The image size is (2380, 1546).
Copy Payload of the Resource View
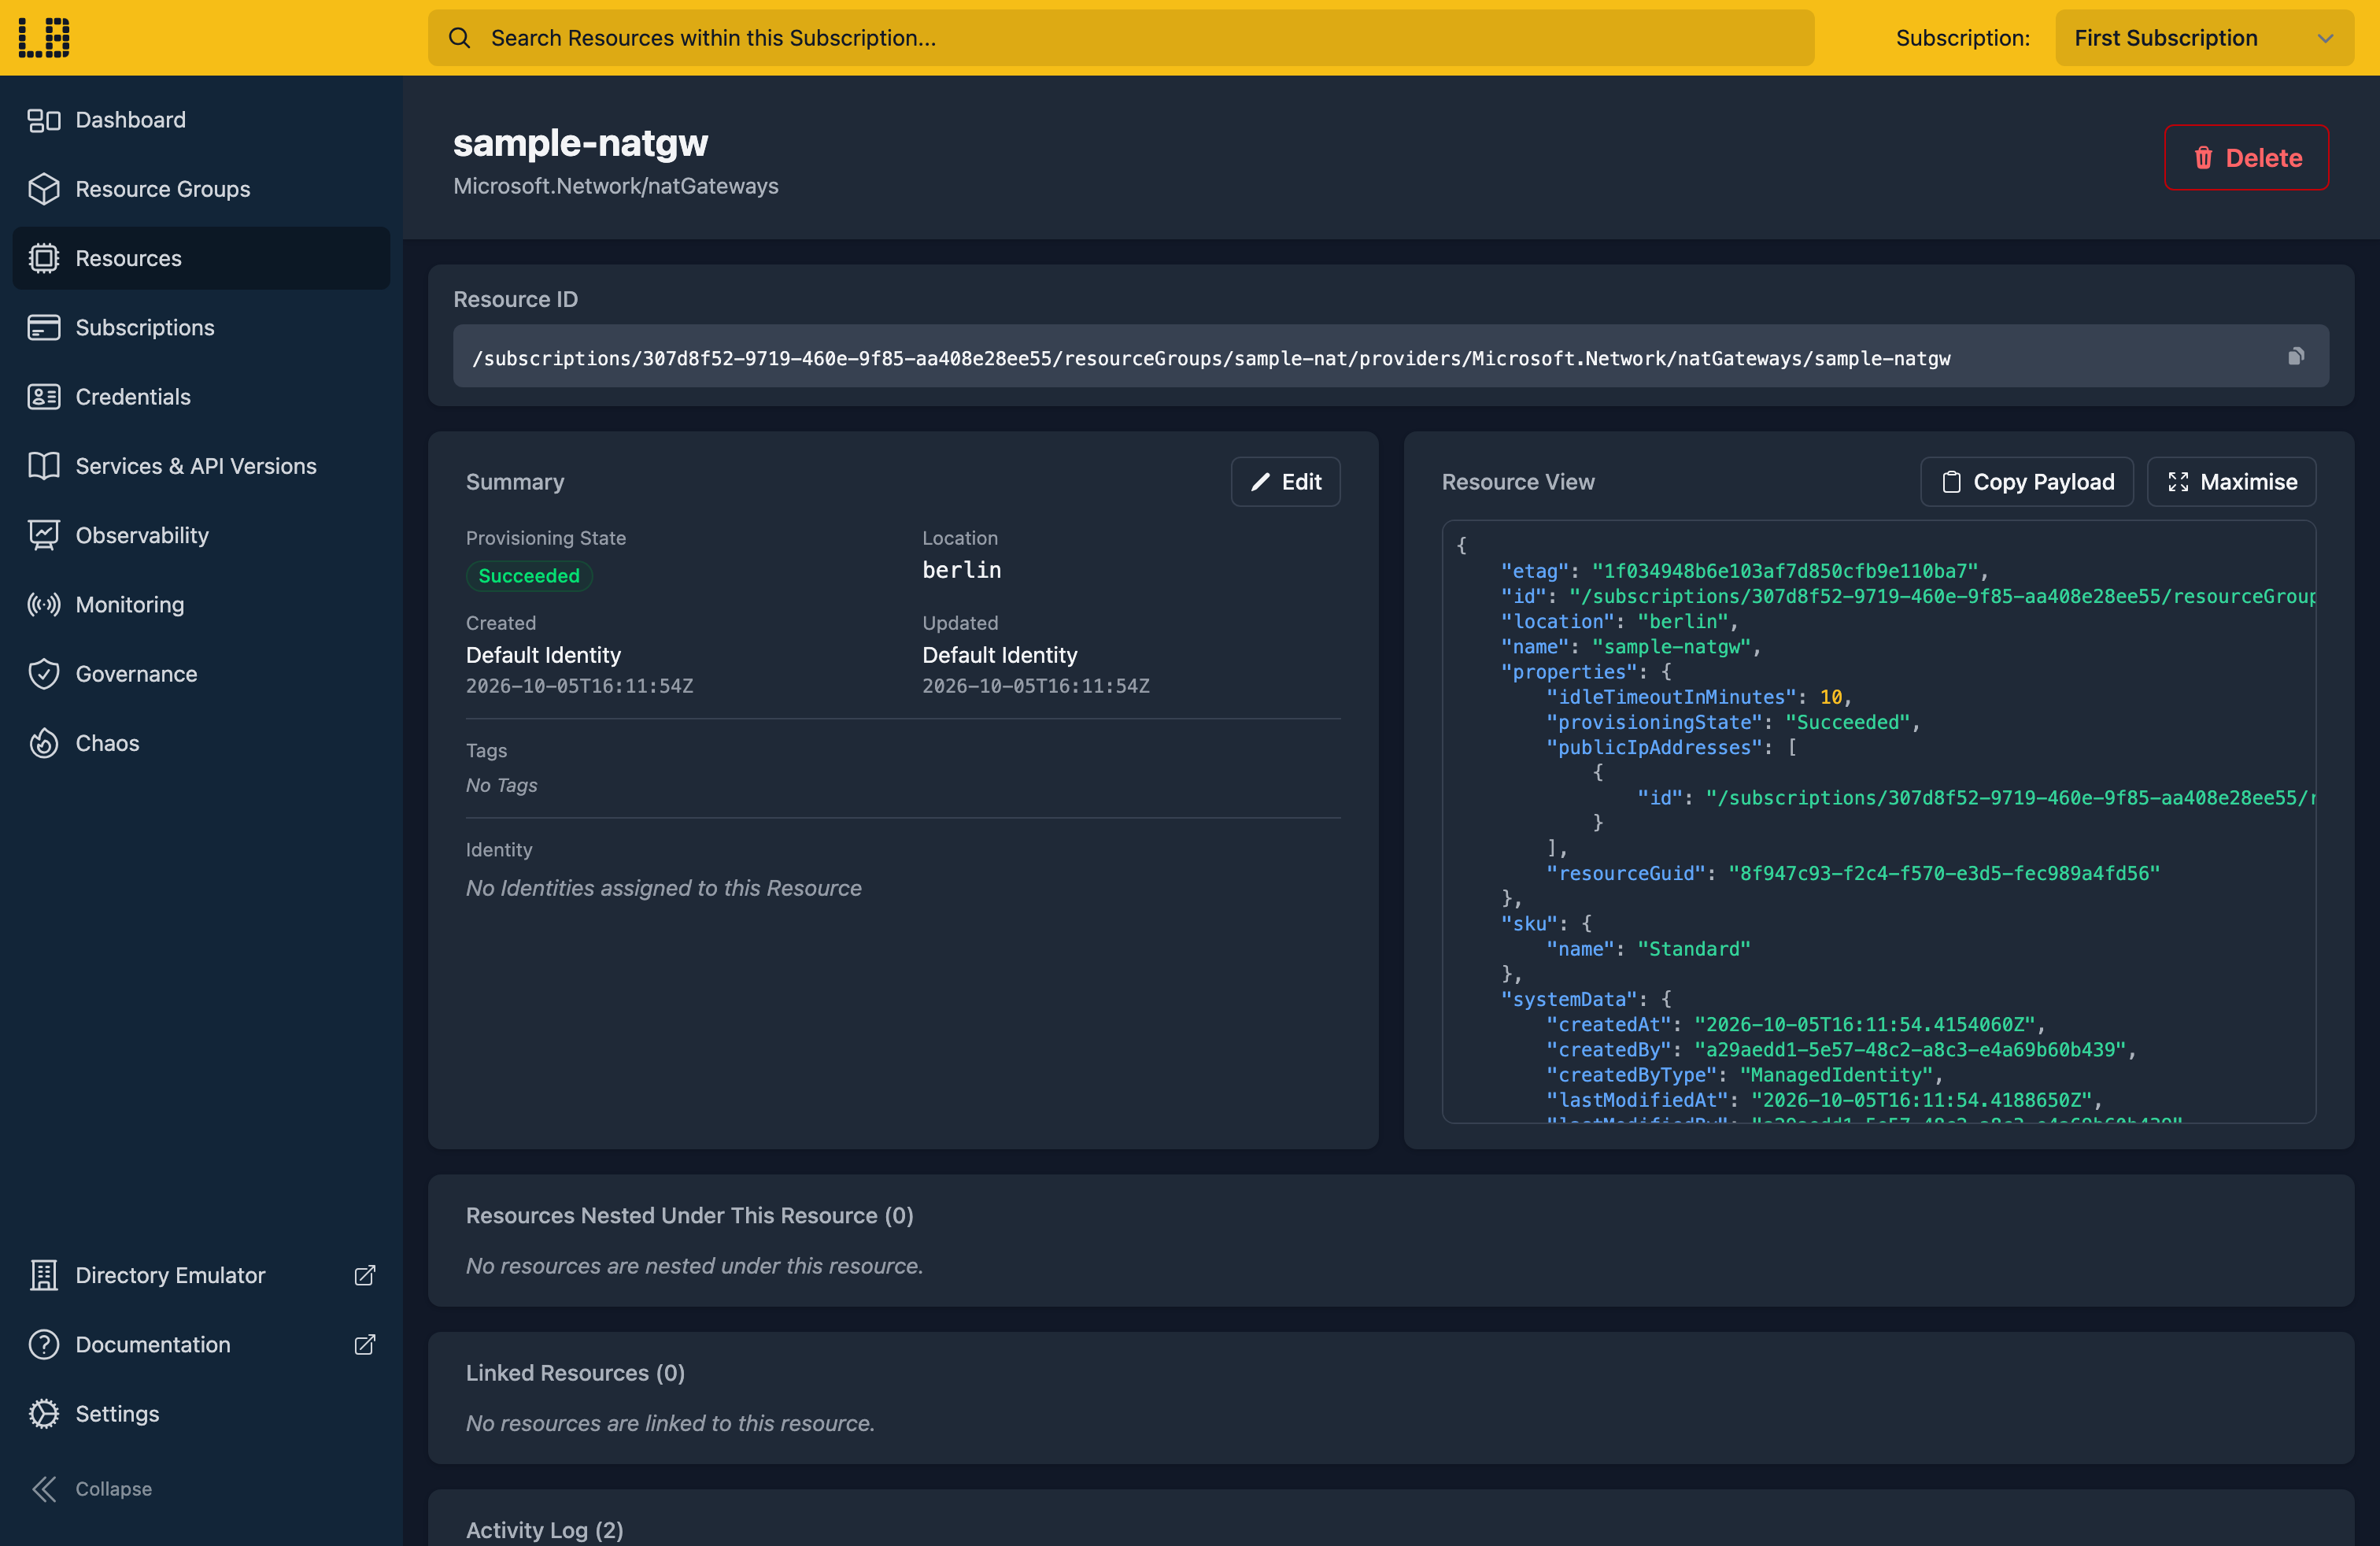point(2027,482)
